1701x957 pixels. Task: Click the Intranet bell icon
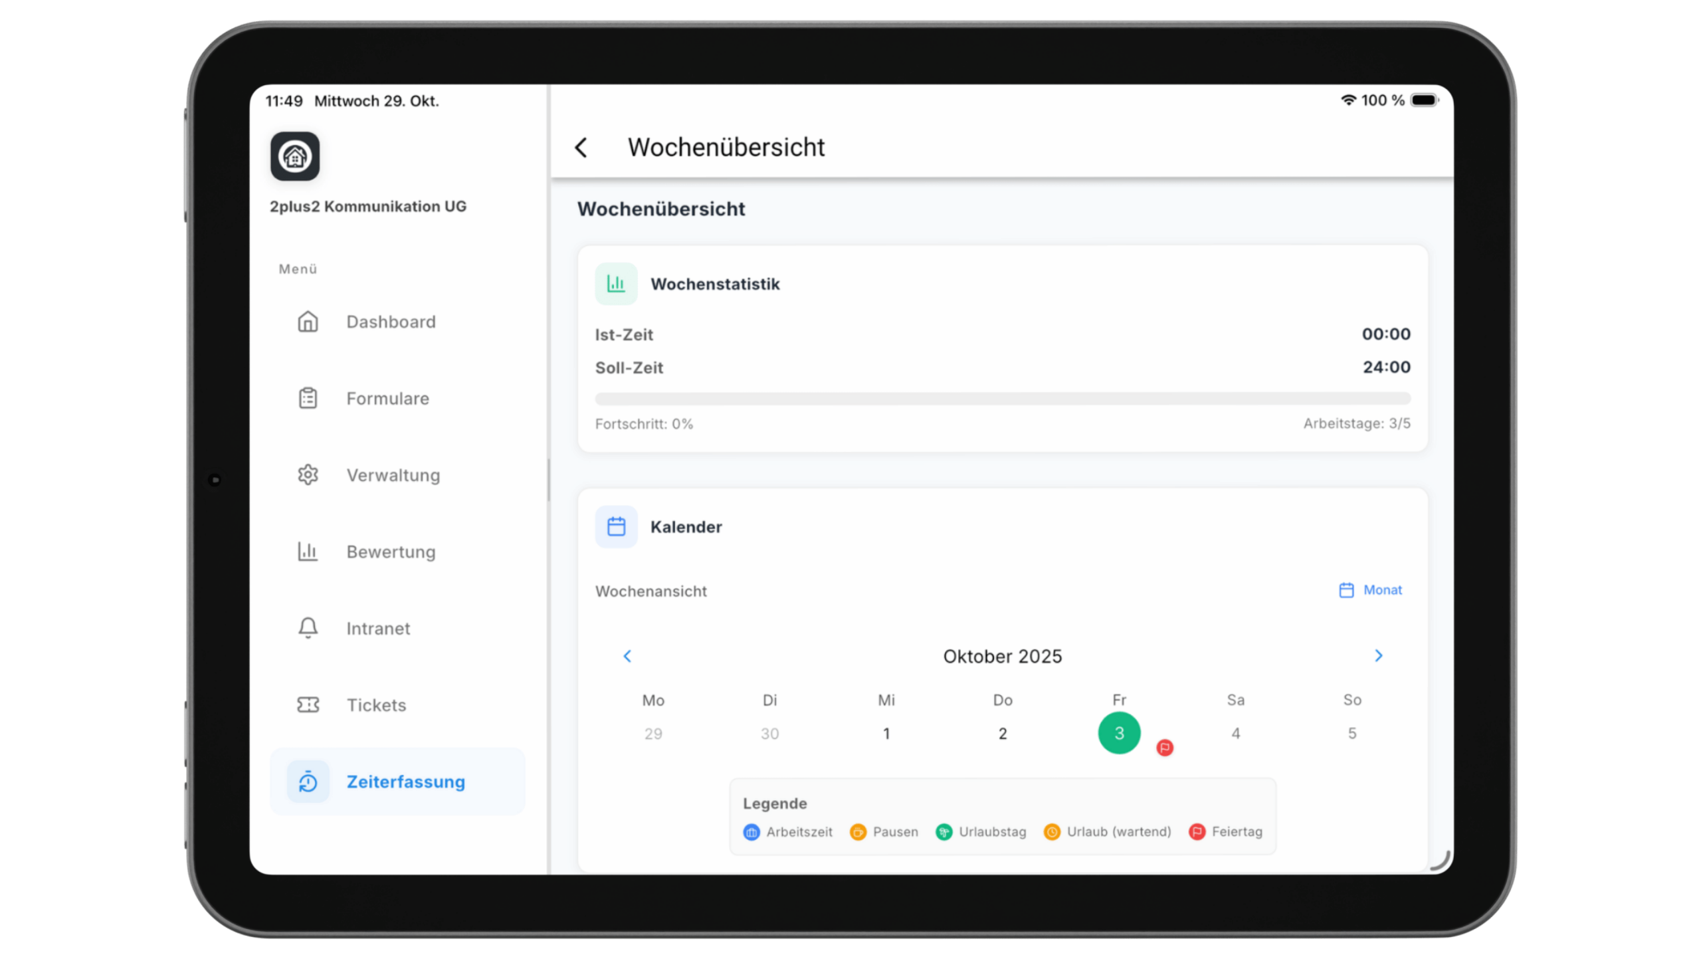coord(308,628)
